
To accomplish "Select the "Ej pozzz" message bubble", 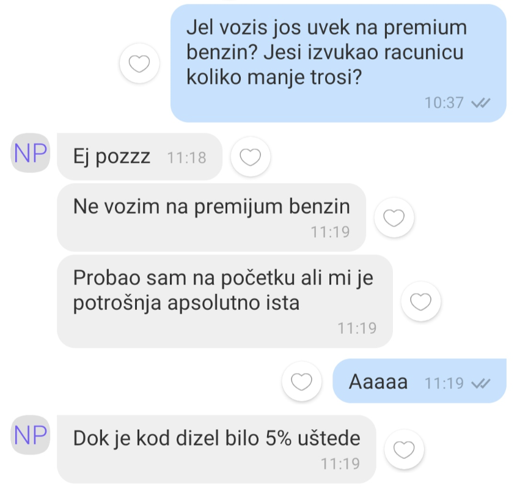I will [139, 156].
